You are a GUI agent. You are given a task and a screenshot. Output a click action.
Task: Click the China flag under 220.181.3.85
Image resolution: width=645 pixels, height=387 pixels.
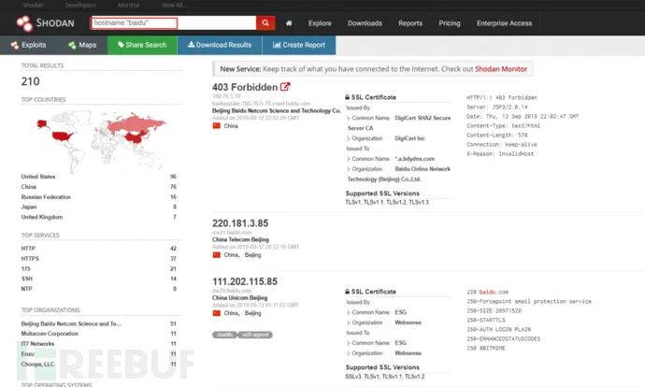(216, 255)
